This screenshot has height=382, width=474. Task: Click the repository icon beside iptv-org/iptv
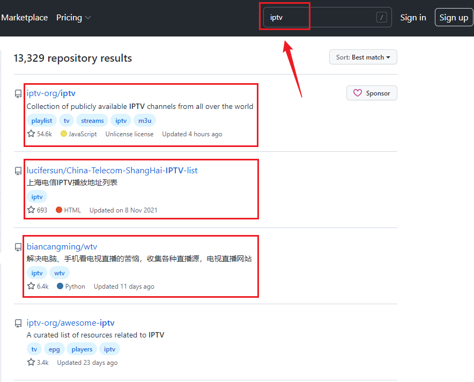[x=18, y=93]
